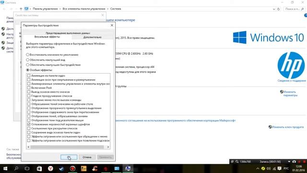Open Изменить ключ продукта link
307x173 pixels.
point(288,127)
